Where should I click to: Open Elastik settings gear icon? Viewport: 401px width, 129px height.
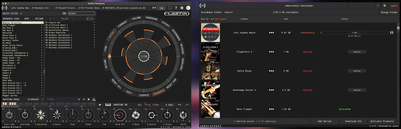pos(182,8)
